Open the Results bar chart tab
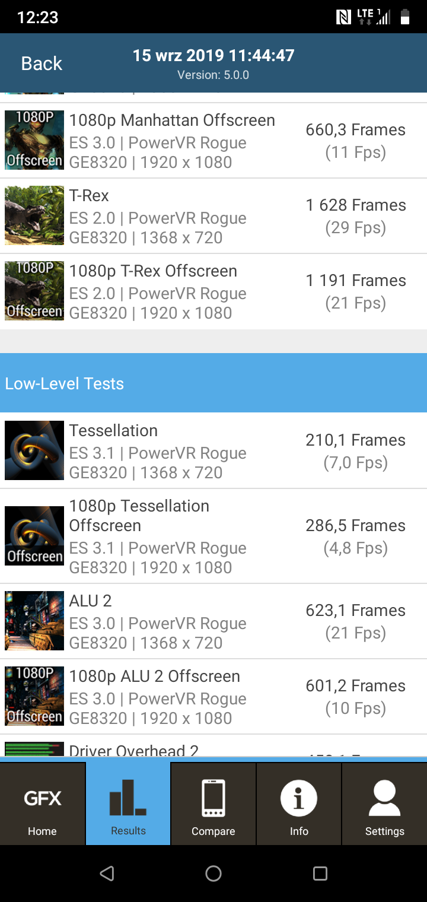This screenshot has height=902, width=427. (x=128, y=799)
